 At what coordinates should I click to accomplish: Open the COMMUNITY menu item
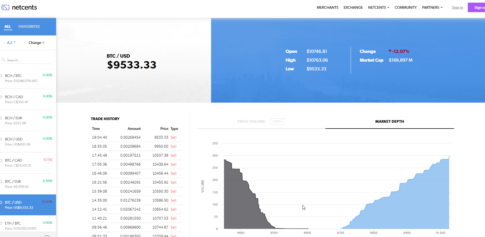click(x=406, y=7)
